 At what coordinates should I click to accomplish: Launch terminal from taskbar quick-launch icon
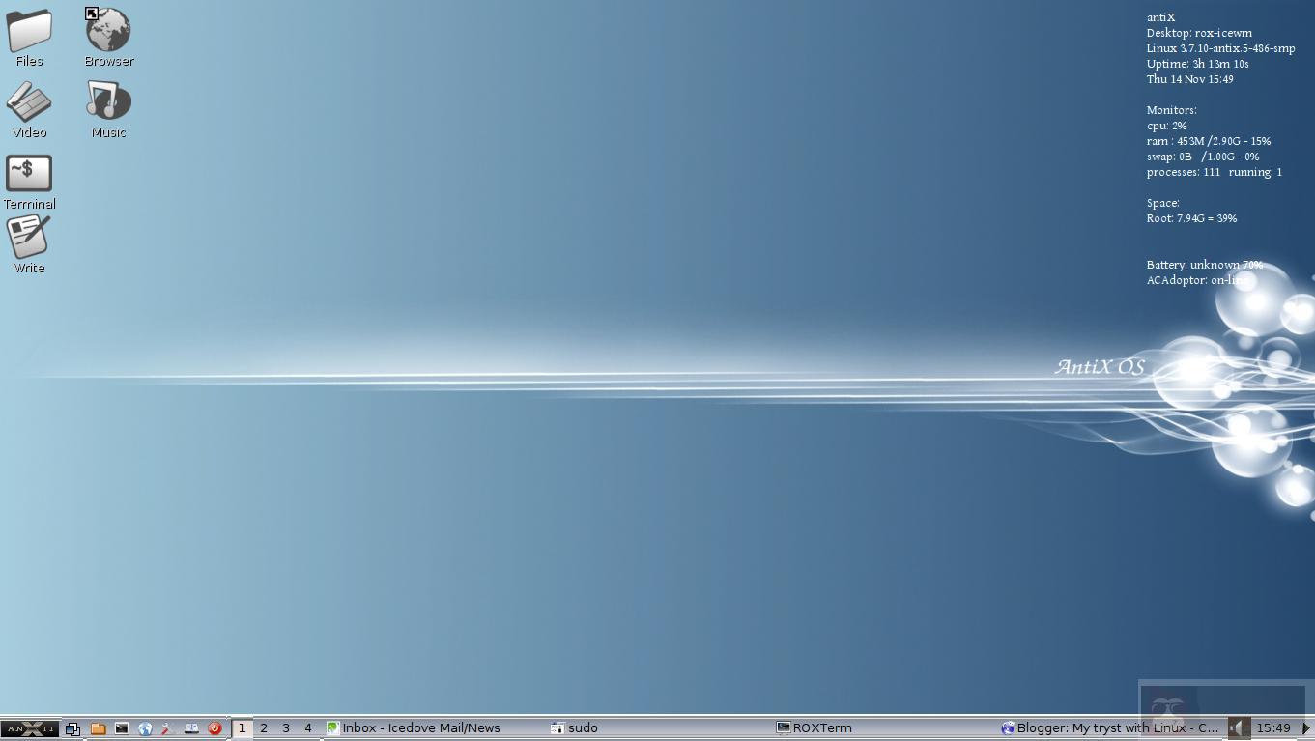[x=122, y=728]
